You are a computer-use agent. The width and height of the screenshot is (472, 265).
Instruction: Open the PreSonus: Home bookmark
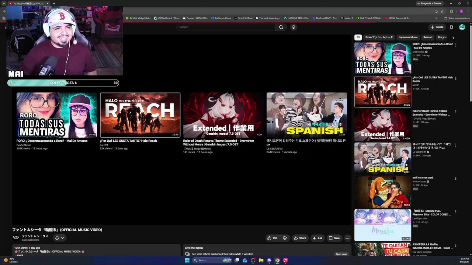click(221, 18)
